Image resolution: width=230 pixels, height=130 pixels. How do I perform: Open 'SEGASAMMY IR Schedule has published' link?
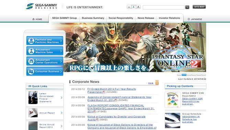(191, 119)
